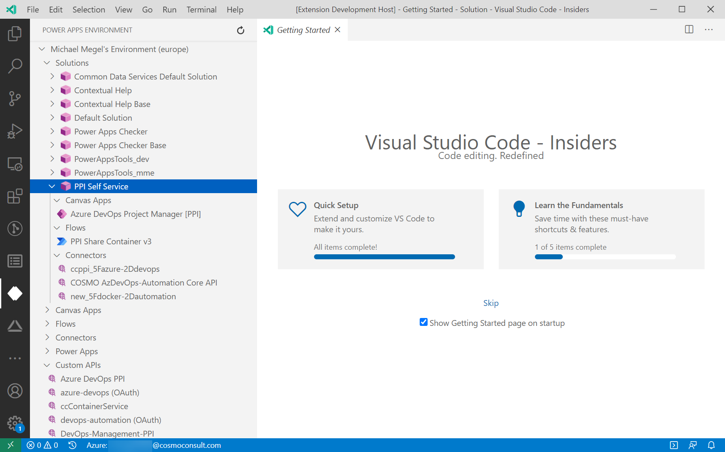Click the Learn the Fundamentals progress bar
This screenshot has width=725, height=452.
tap(605, 257)
